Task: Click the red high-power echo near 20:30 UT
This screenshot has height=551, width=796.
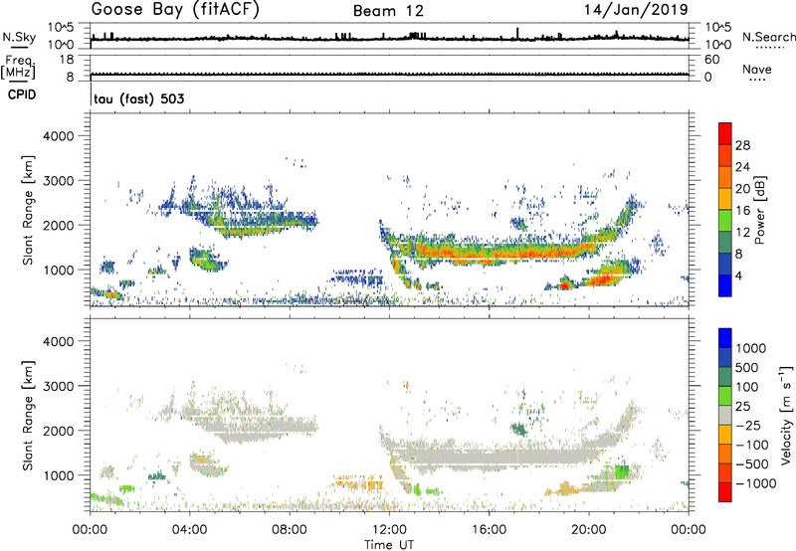Action: tap(603, 279)
